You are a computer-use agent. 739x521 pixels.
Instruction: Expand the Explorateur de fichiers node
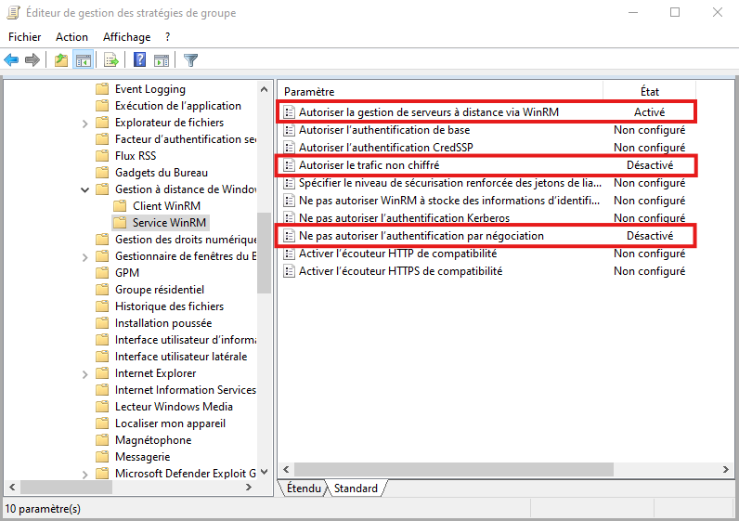[x=84, y=124]
